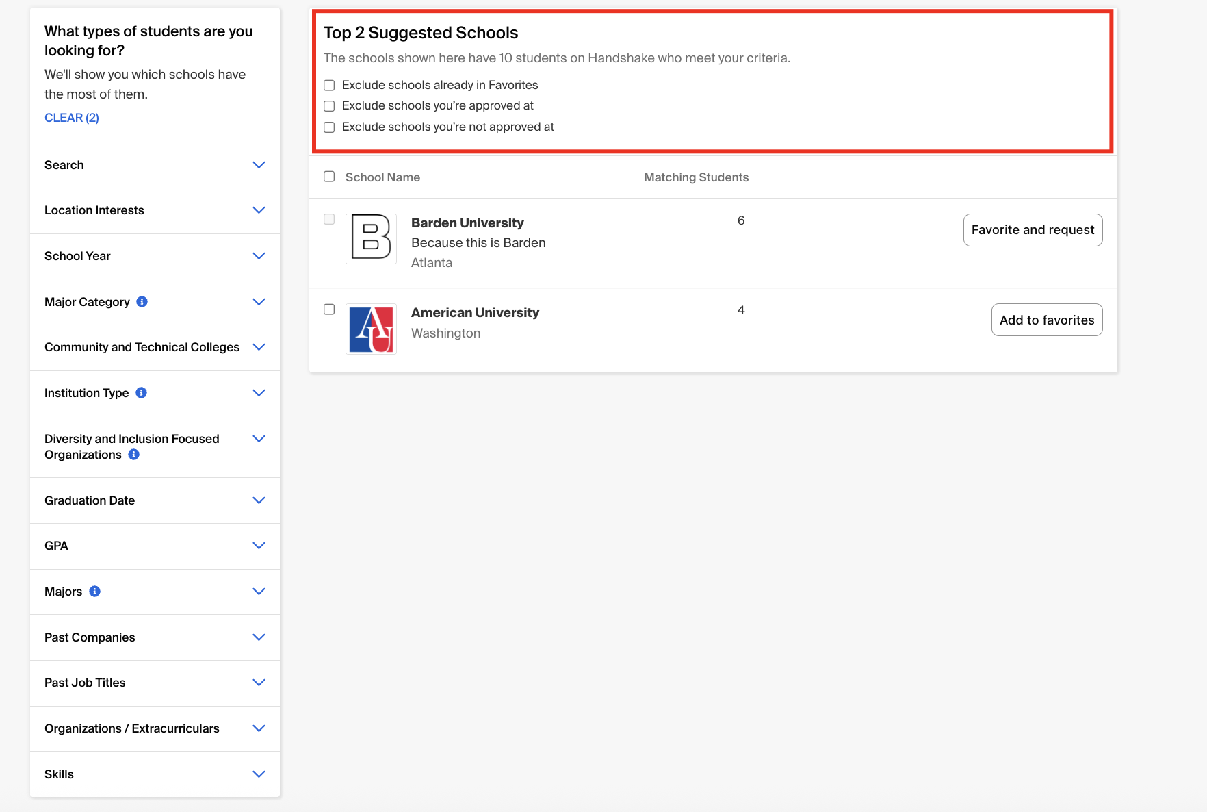This screenshot has width=1207, height=812.
Task: Open the Barden University school name
Action: pyautogui.click(x=467, y=223)
